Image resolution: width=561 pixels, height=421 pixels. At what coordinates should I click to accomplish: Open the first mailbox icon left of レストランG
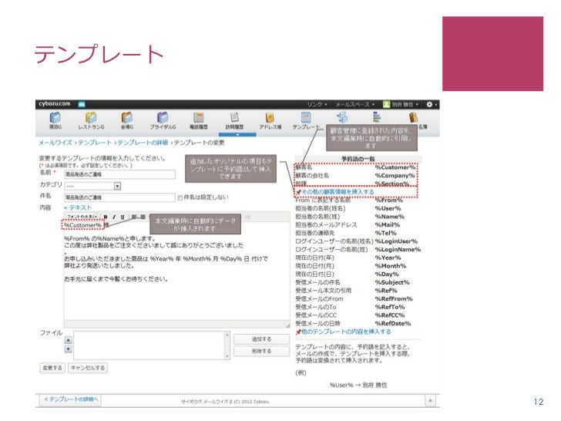pyautogui.click(x=55, y=120)
